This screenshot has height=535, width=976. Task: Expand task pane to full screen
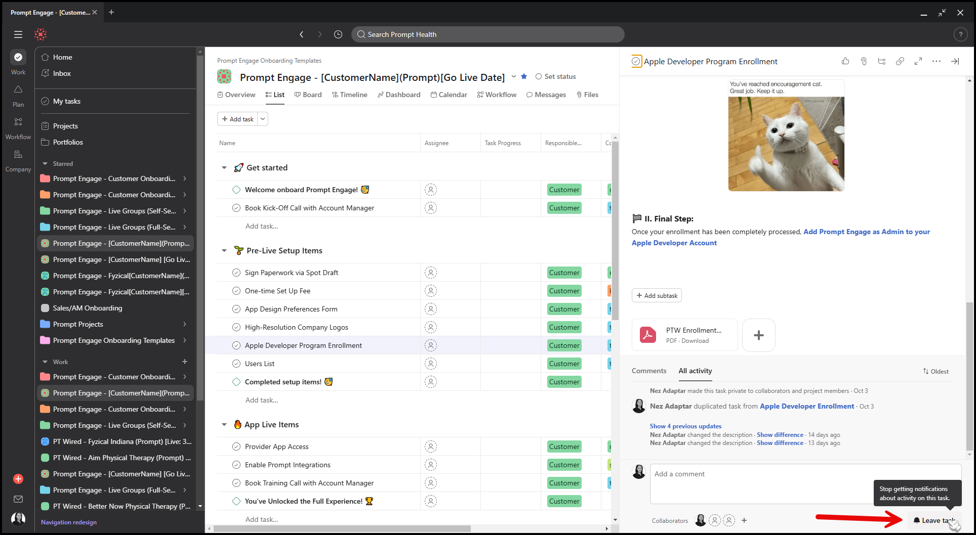tap(918, 61)
